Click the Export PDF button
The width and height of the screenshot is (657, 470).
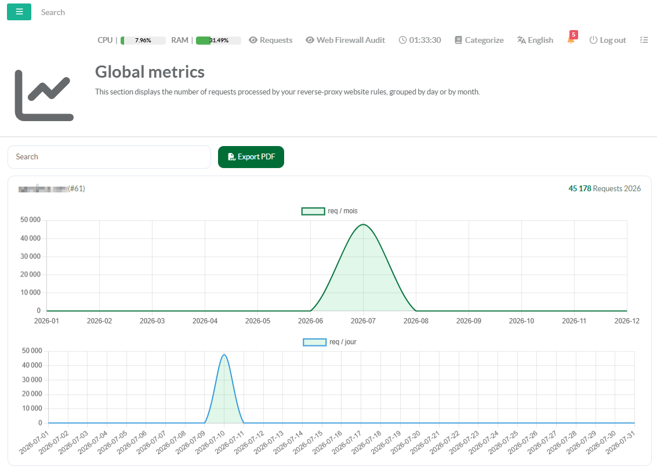point(251,156)
